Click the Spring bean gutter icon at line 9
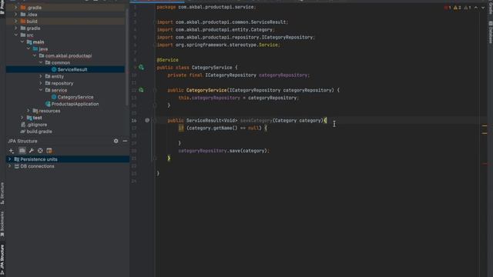Image resolution: width=493 pixels, height=277 pixels. pos(141,67)
